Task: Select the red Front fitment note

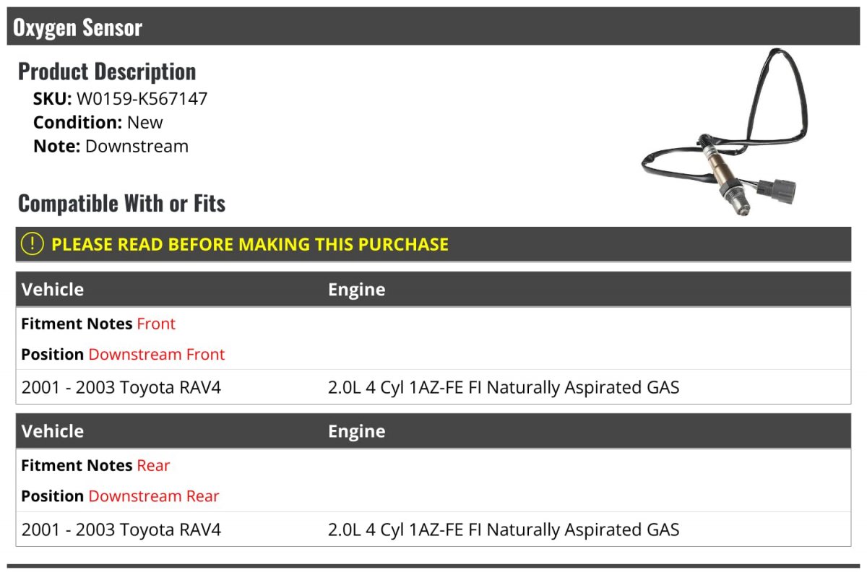Action: 156,324
